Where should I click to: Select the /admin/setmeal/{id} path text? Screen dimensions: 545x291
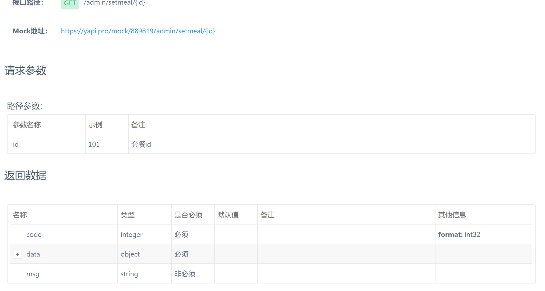pos(114,3)
